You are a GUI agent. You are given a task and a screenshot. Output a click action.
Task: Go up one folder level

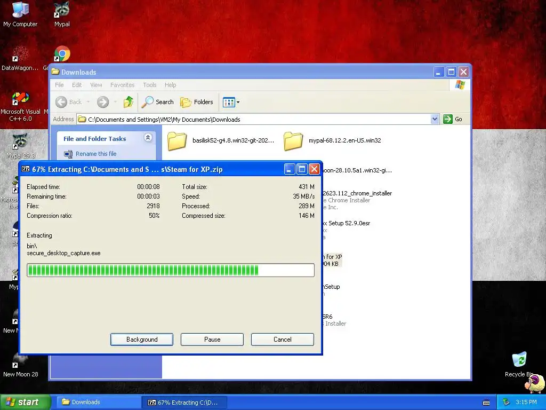pos(128,102)
